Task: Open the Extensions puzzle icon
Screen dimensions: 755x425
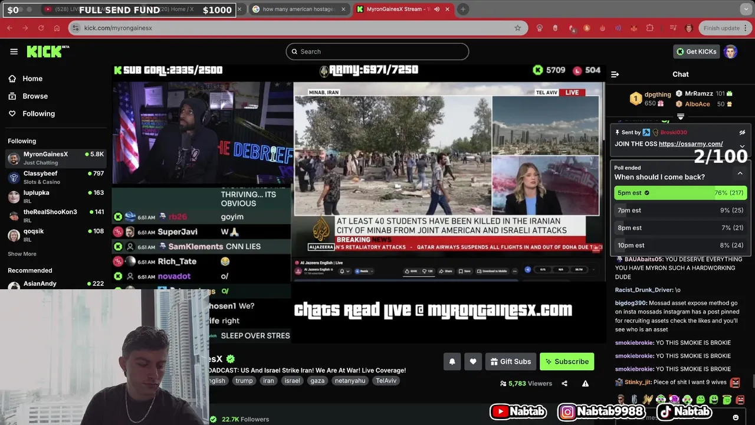Action: [x=649, y=28]
